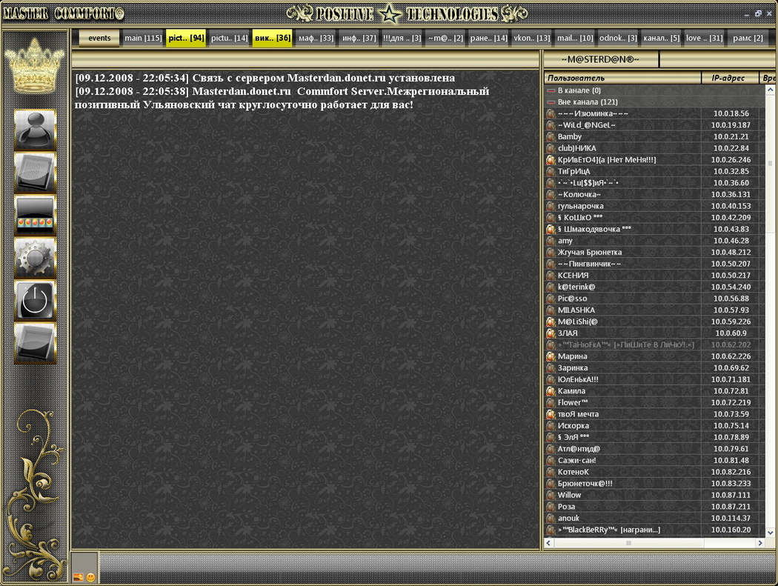
Task: Open the smiley emoticon picker
Action: coord(90,576)
